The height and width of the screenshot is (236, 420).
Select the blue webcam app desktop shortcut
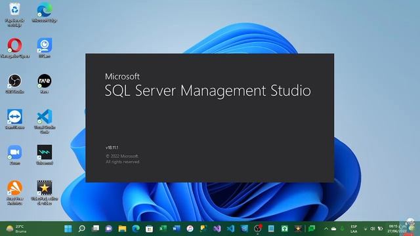[45, 48]
